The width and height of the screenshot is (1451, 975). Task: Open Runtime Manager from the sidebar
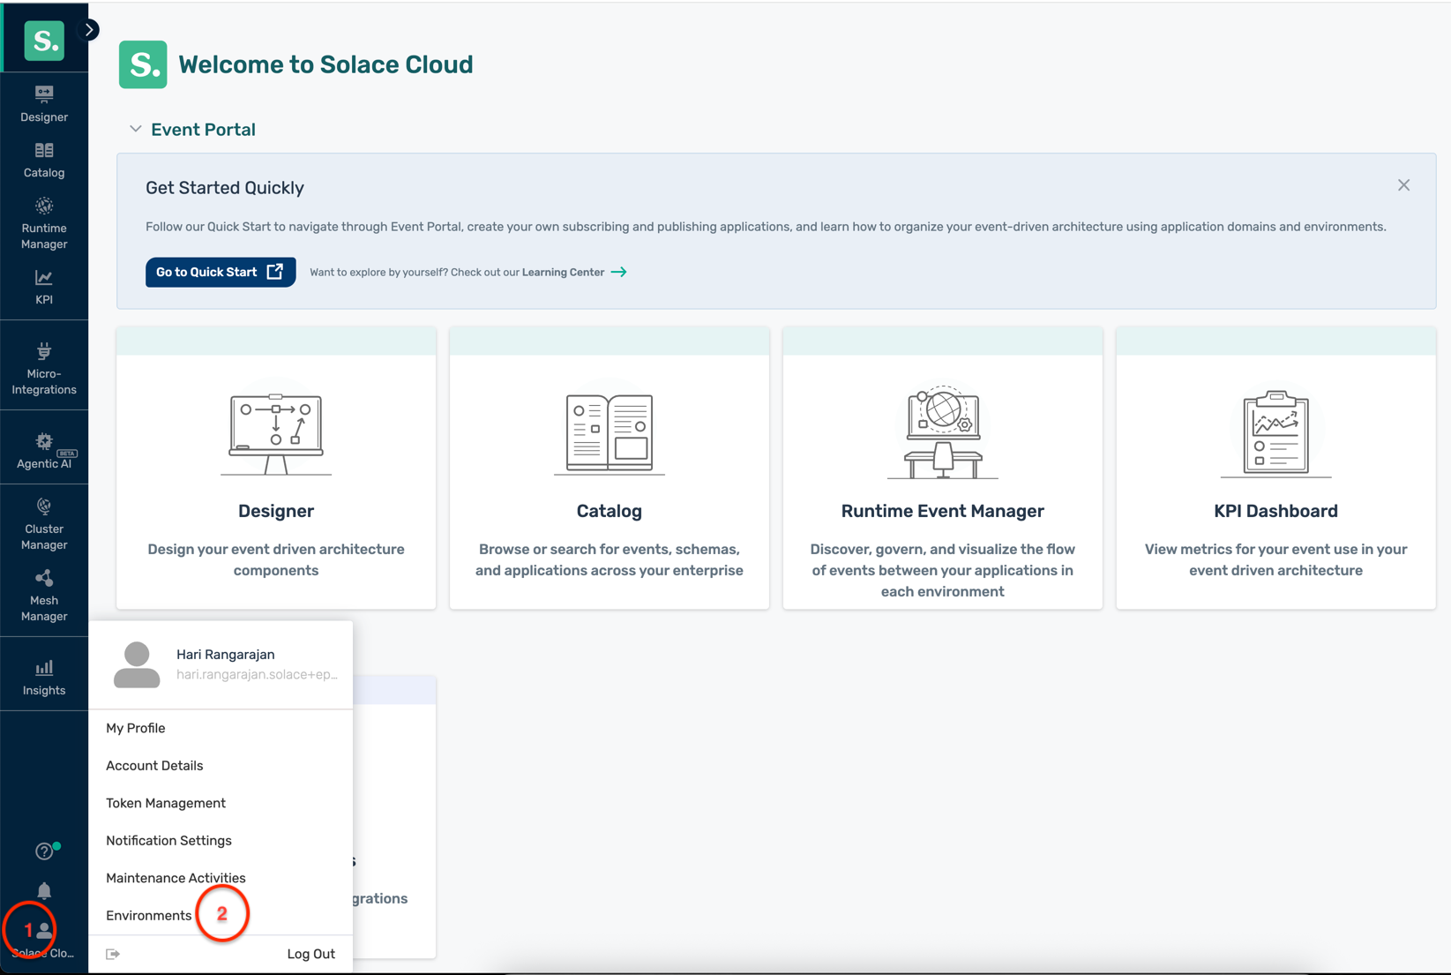43,221
